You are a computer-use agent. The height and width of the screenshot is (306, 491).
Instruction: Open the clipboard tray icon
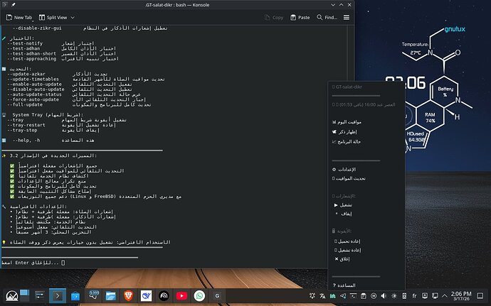363,295
